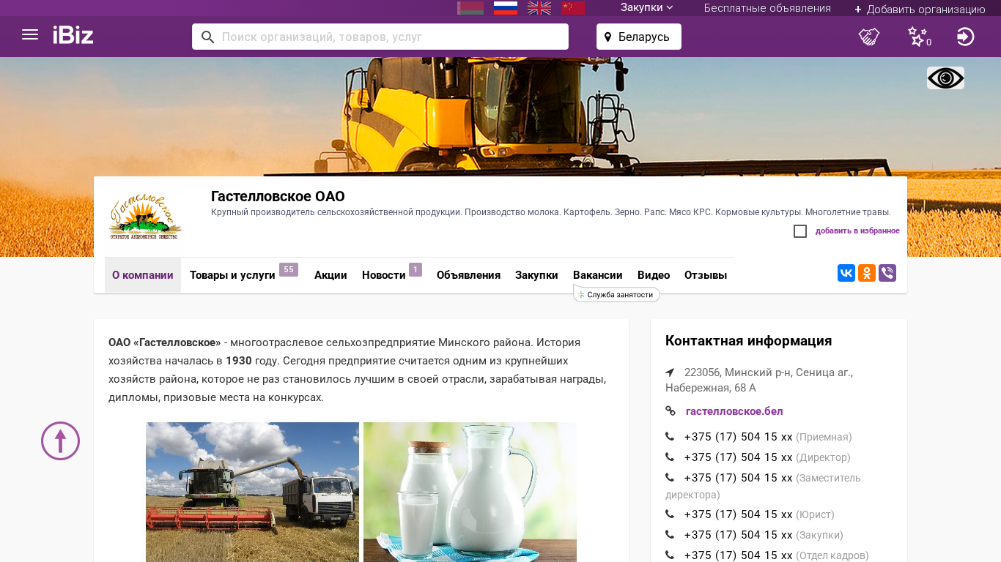Click Добавить организацию link
Image resolution: width=1001 pixels, height=562 pixels.
pos(920,9)
